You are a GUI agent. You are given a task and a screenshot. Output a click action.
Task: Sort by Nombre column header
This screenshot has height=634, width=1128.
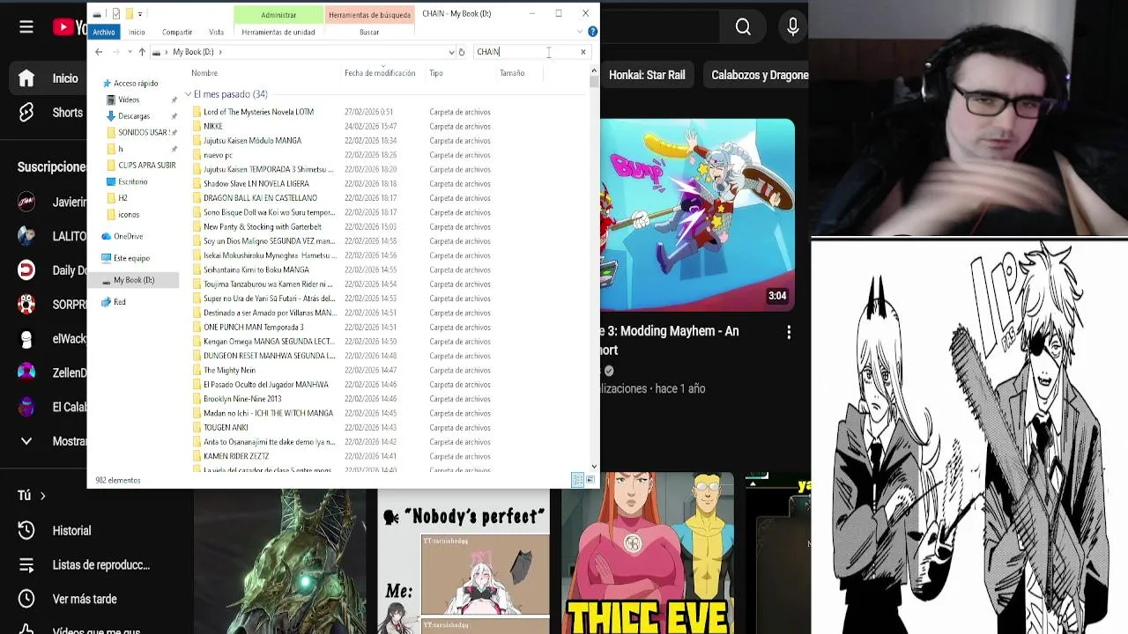(x=204, y=73)
